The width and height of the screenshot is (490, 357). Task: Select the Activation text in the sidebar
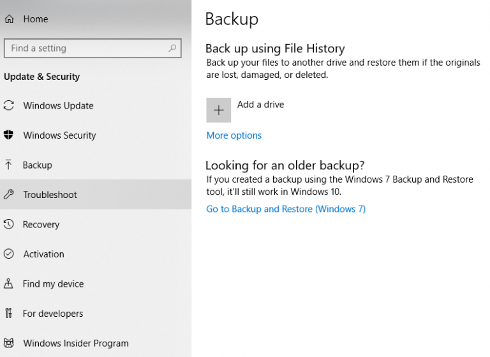tap(43, 254)
